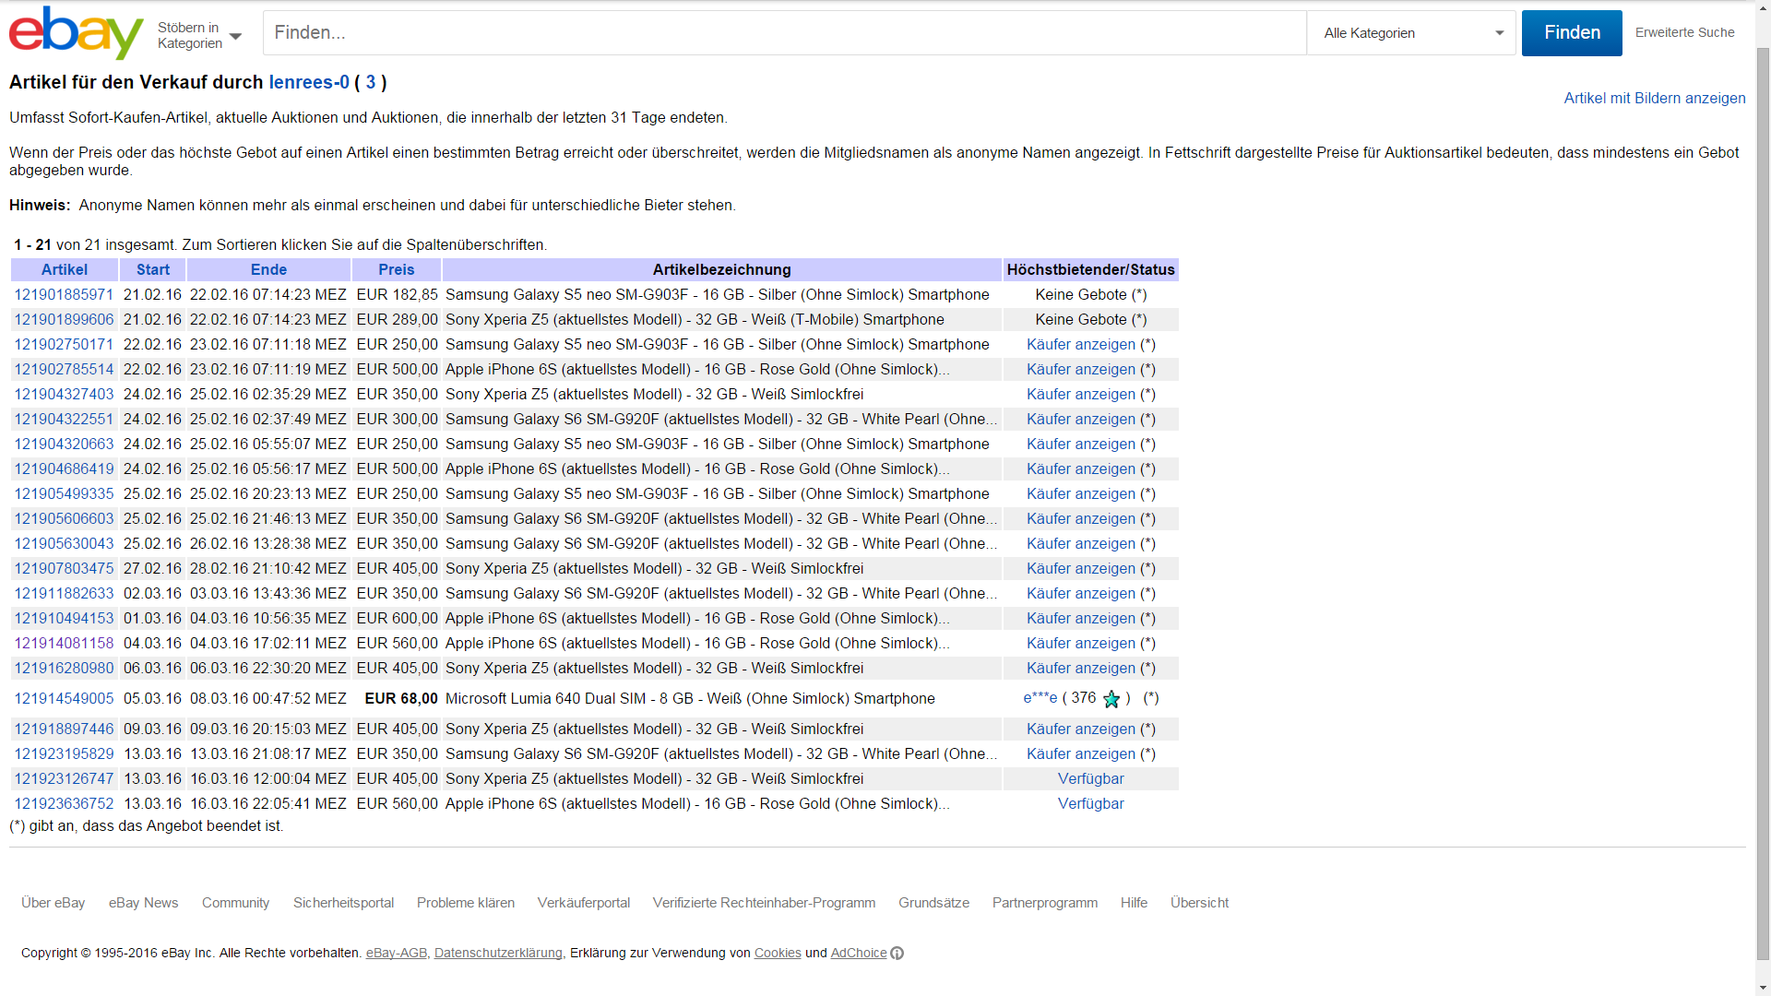Click the seller feedback score 3
The image size is (1771, 996).
pos(371,82)
